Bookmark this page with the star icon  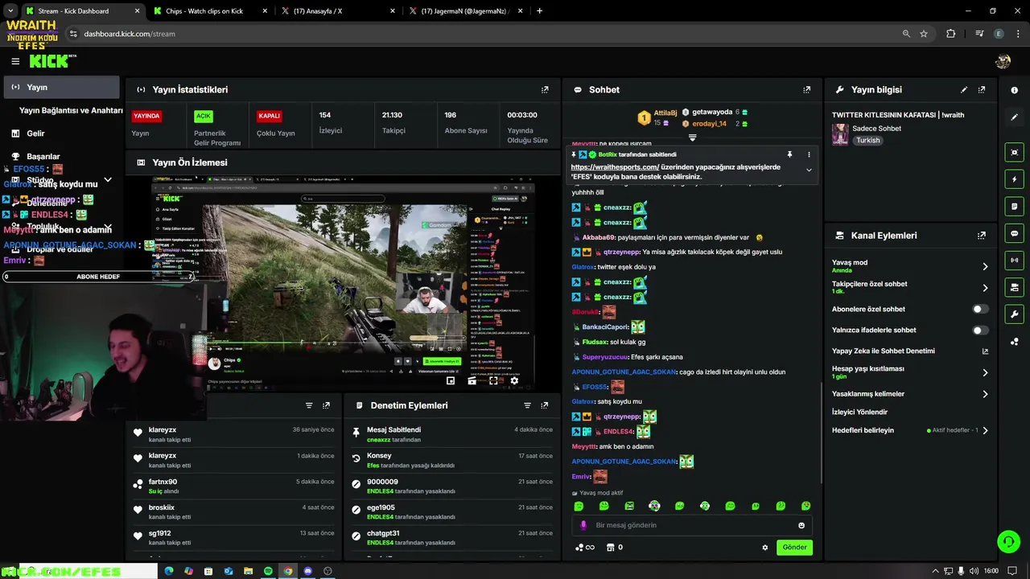pyautogui.click(x=924, y=34)
